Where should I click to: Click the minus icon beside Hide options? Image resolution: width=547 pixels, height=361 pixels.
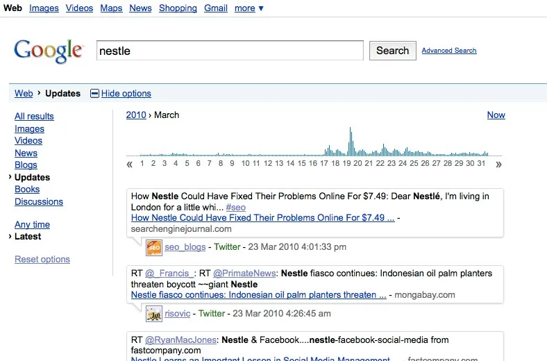[94, 94]
